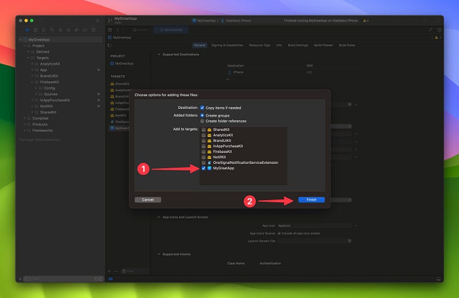This screenshot has height=298, width=459.
Task: Open the related items grid icon
Action: (110, 30)
